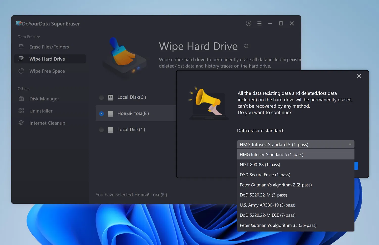The height and width of the screenshot is (245, 379).
Task: Click the Local Disk(C:) drive label
Action: (132, 97)
